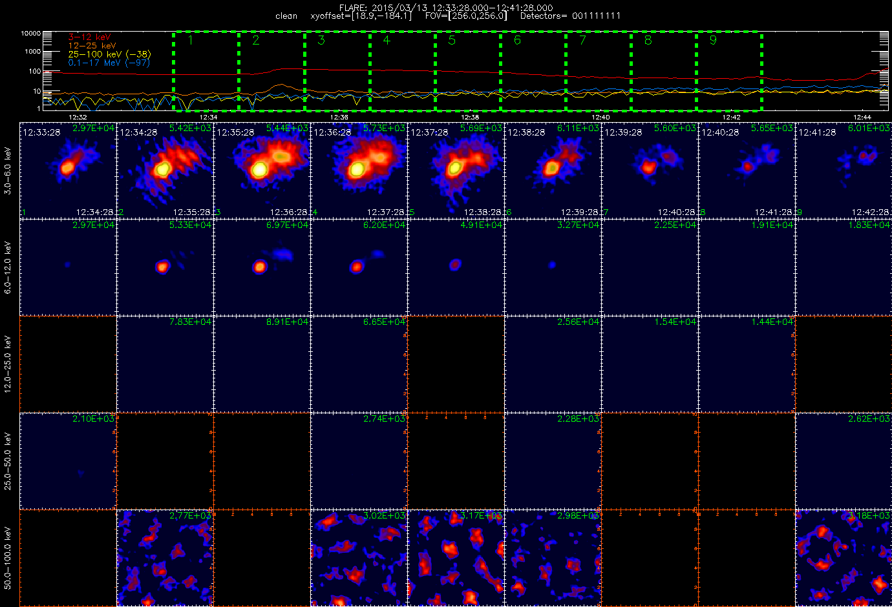Select interval 6 marker in the light curve
Image resolution: width=892 pixels, height=607 pixels.
[x=517, y=41]
